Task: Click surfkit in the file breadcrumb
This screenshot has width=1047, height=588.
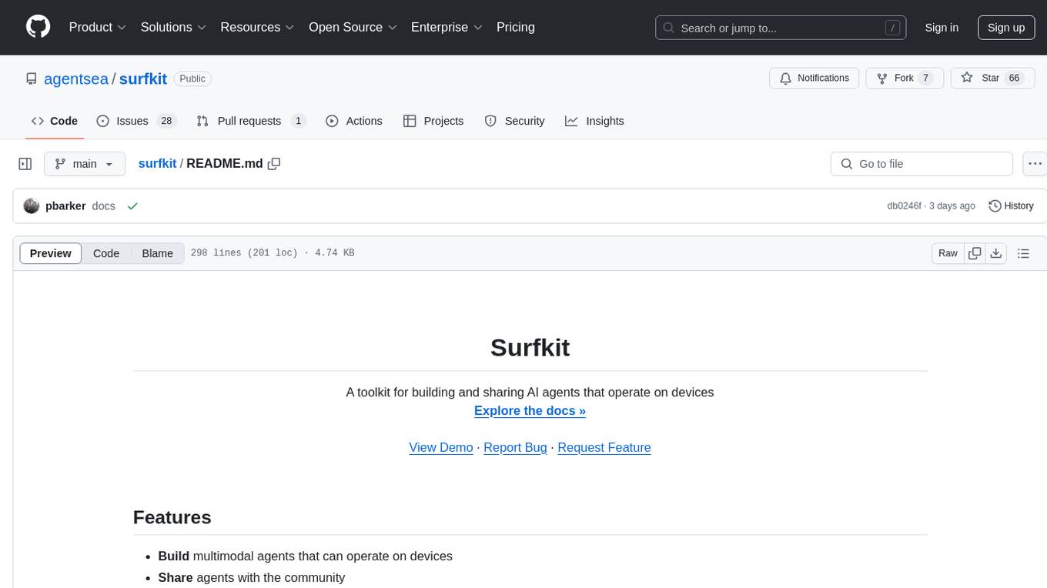Action: coord(157,163)
